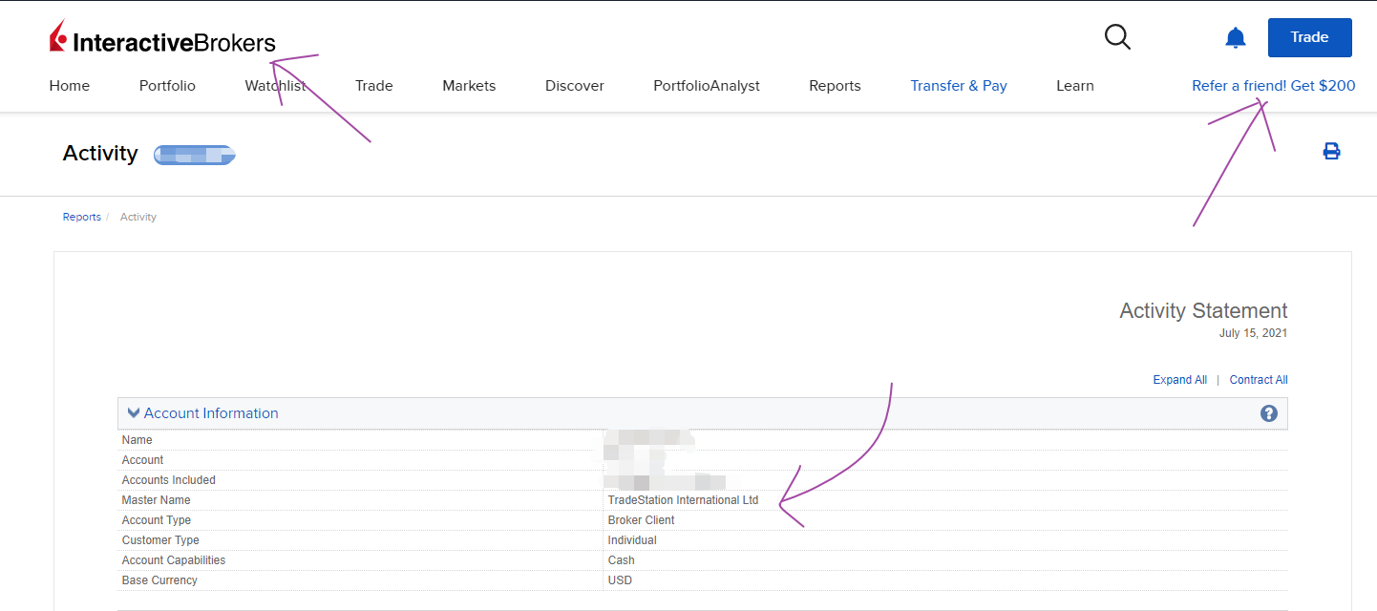Click the Base Currency row label
The image size is (1377, 611).
(x=159, y=580)
